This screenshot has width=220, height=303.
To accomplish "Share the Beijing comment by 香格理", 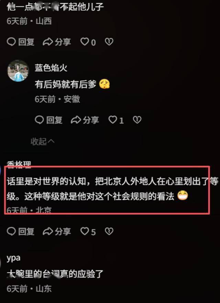I will 57,231.
